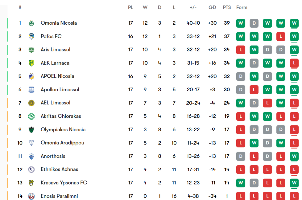The height and width of the screenshot is (200, 302).
Task: Click the Form column header
Action: point(242,7)
